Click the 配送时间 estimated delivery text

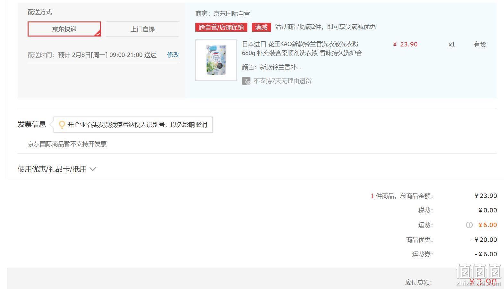[x=92, y=55]
